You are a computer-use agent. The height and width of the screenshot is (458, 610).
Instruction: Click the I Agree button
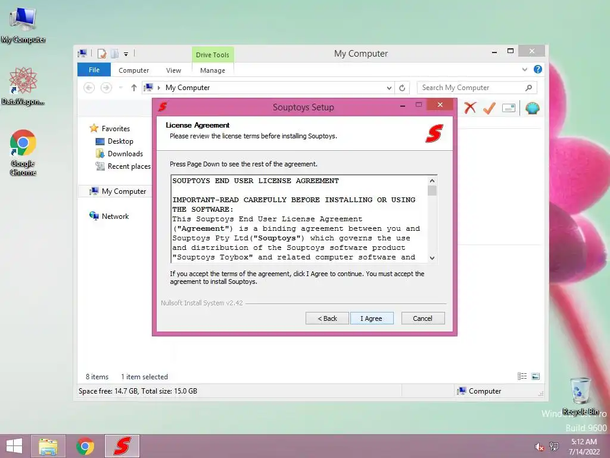tap(372, 318)
